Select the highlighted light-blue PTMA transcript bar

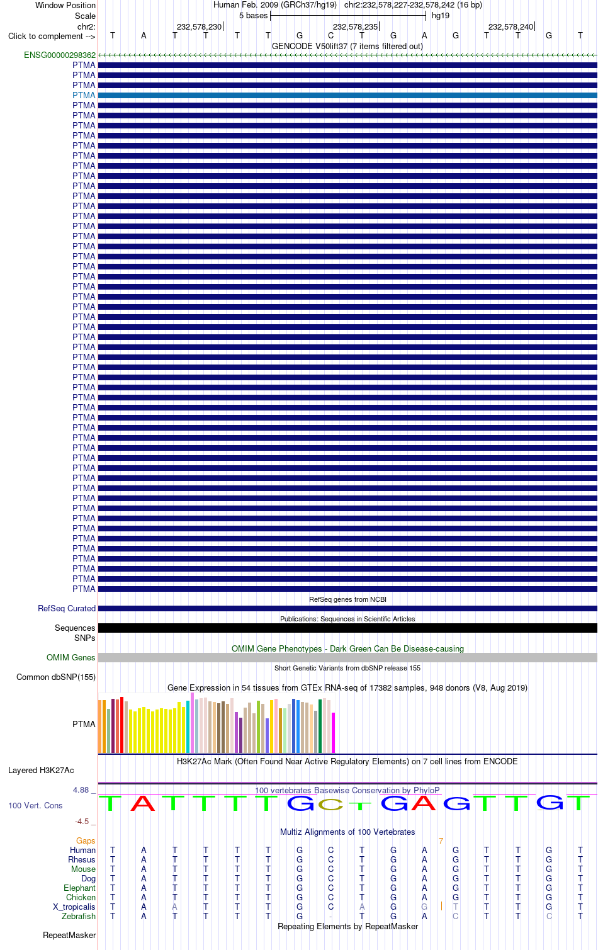347,95
